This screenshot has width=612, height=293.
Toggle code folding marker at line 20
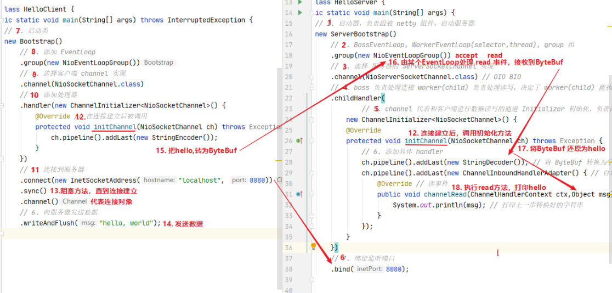(313, 77)
